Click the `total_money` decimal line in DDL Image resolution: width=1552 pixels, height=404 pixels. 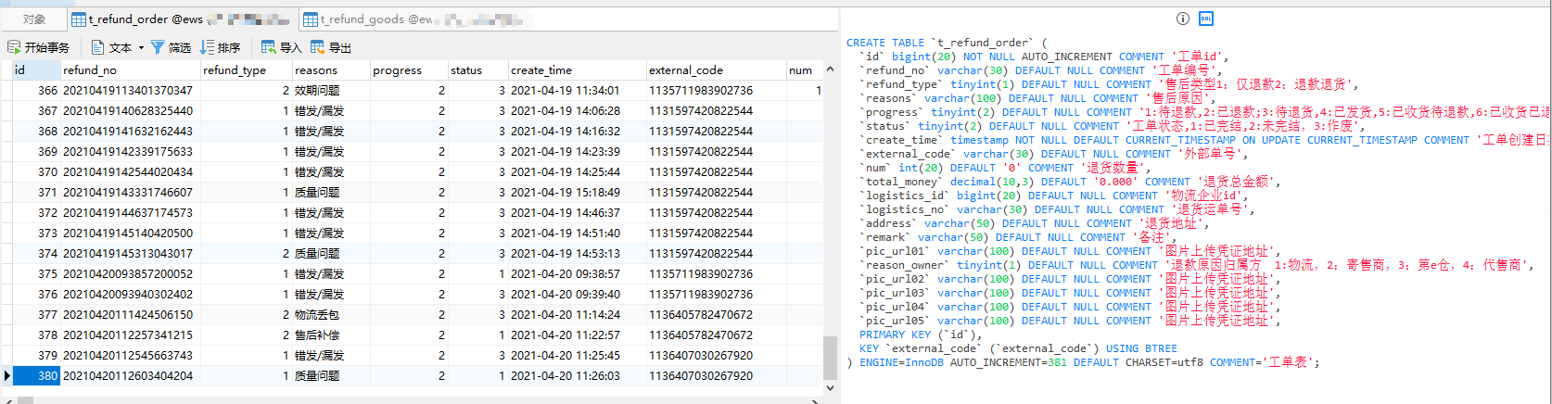coord(1071,182)
